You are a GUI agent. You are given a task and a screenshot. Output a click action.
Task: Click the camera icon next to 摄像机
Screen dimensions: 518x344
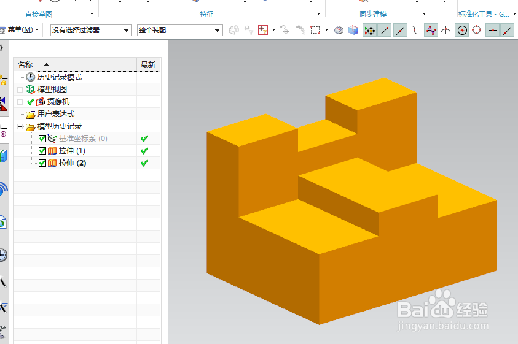[x=41, y=102]
